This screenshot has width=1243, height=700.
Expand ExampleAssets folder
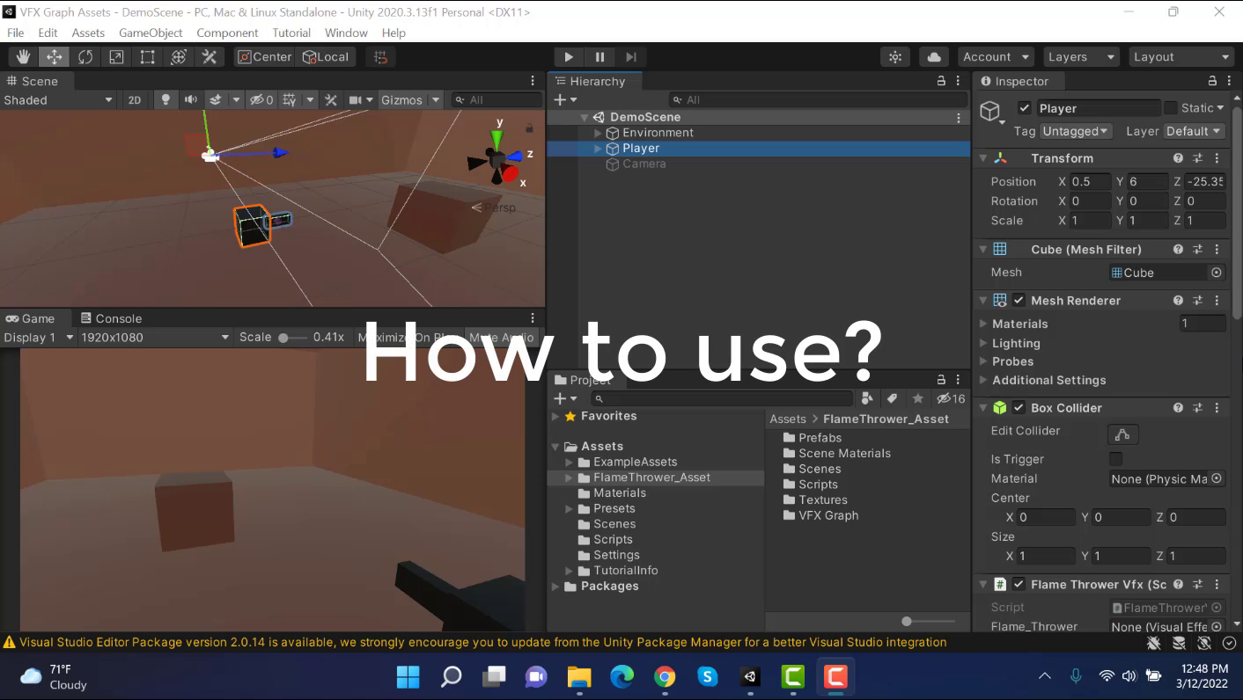tap(570, 462)
